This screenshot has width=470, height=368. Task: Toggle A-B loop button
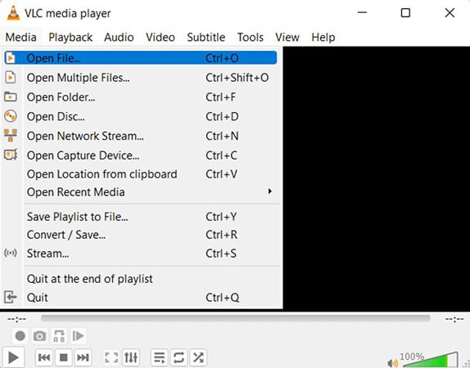coord(59,336)
